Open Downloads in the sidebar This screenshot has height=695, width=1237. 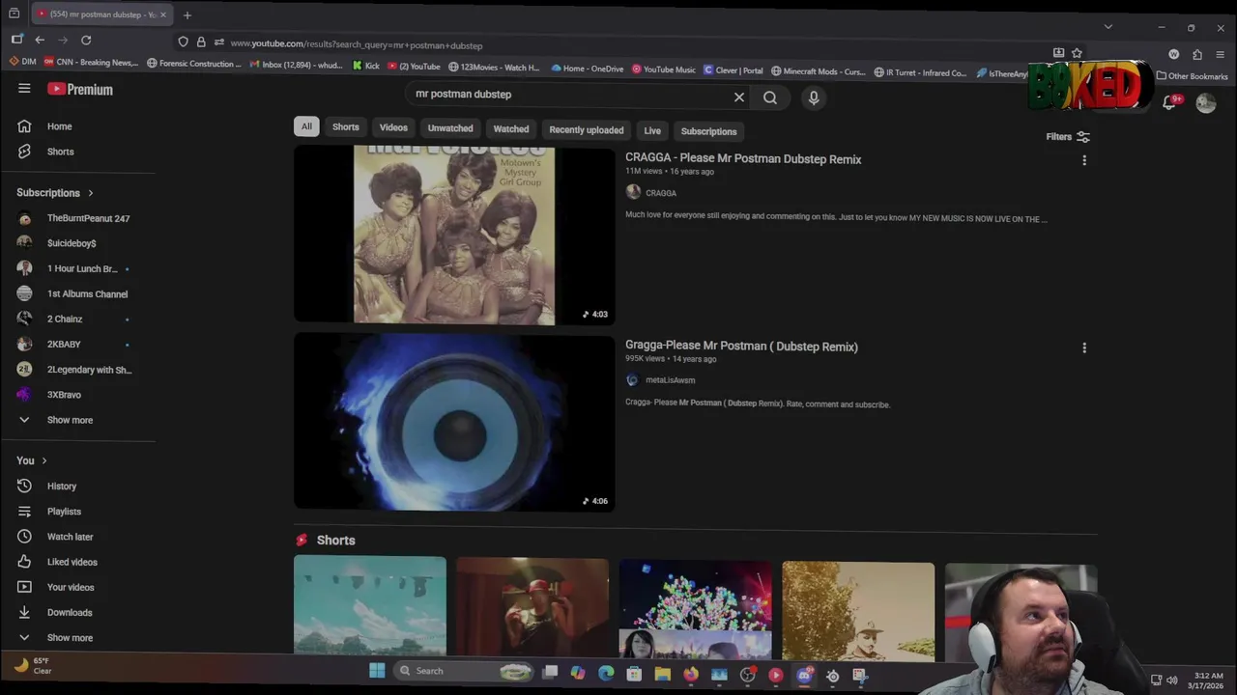56,612
